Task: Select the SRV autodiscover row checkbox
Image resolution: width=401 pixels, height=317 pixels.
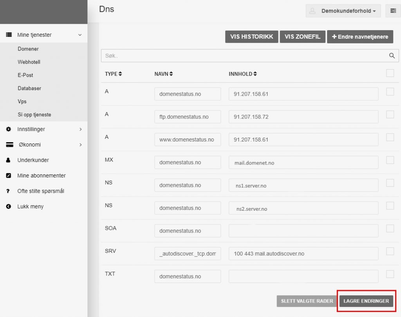Action: 390,251
